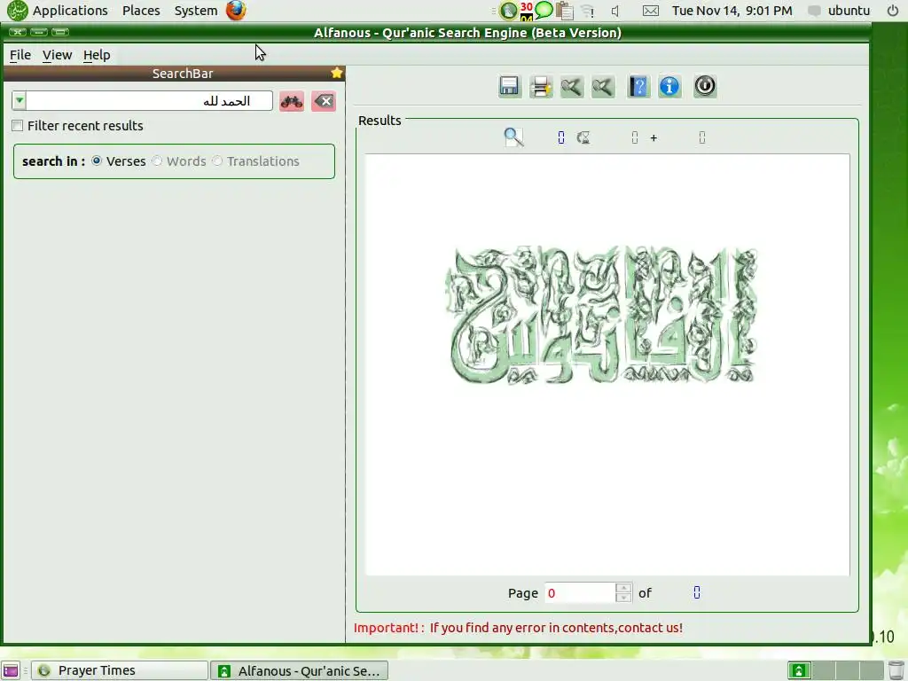Screen dimensions: 908x681
Task: Click the tool icon beside the help book
Action: (x=603, y=87)
